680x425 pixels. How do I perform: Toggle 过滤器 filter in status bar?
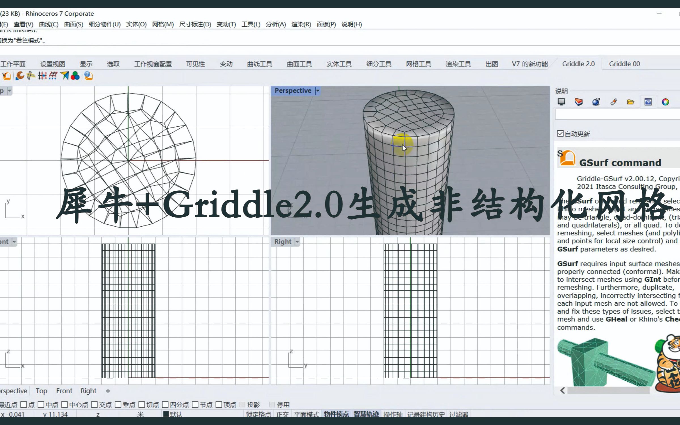(x=458, y=415)
